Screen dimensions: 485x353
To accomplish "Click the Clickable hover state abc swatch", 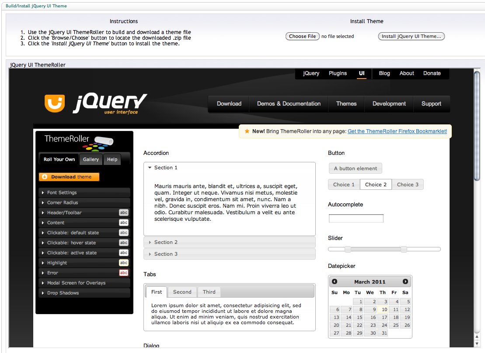I will [x=124, y=243].
